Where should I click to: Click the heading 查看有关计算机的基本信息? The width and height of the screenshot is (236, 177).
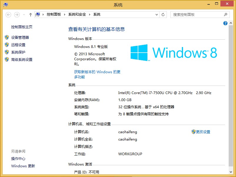97,29
